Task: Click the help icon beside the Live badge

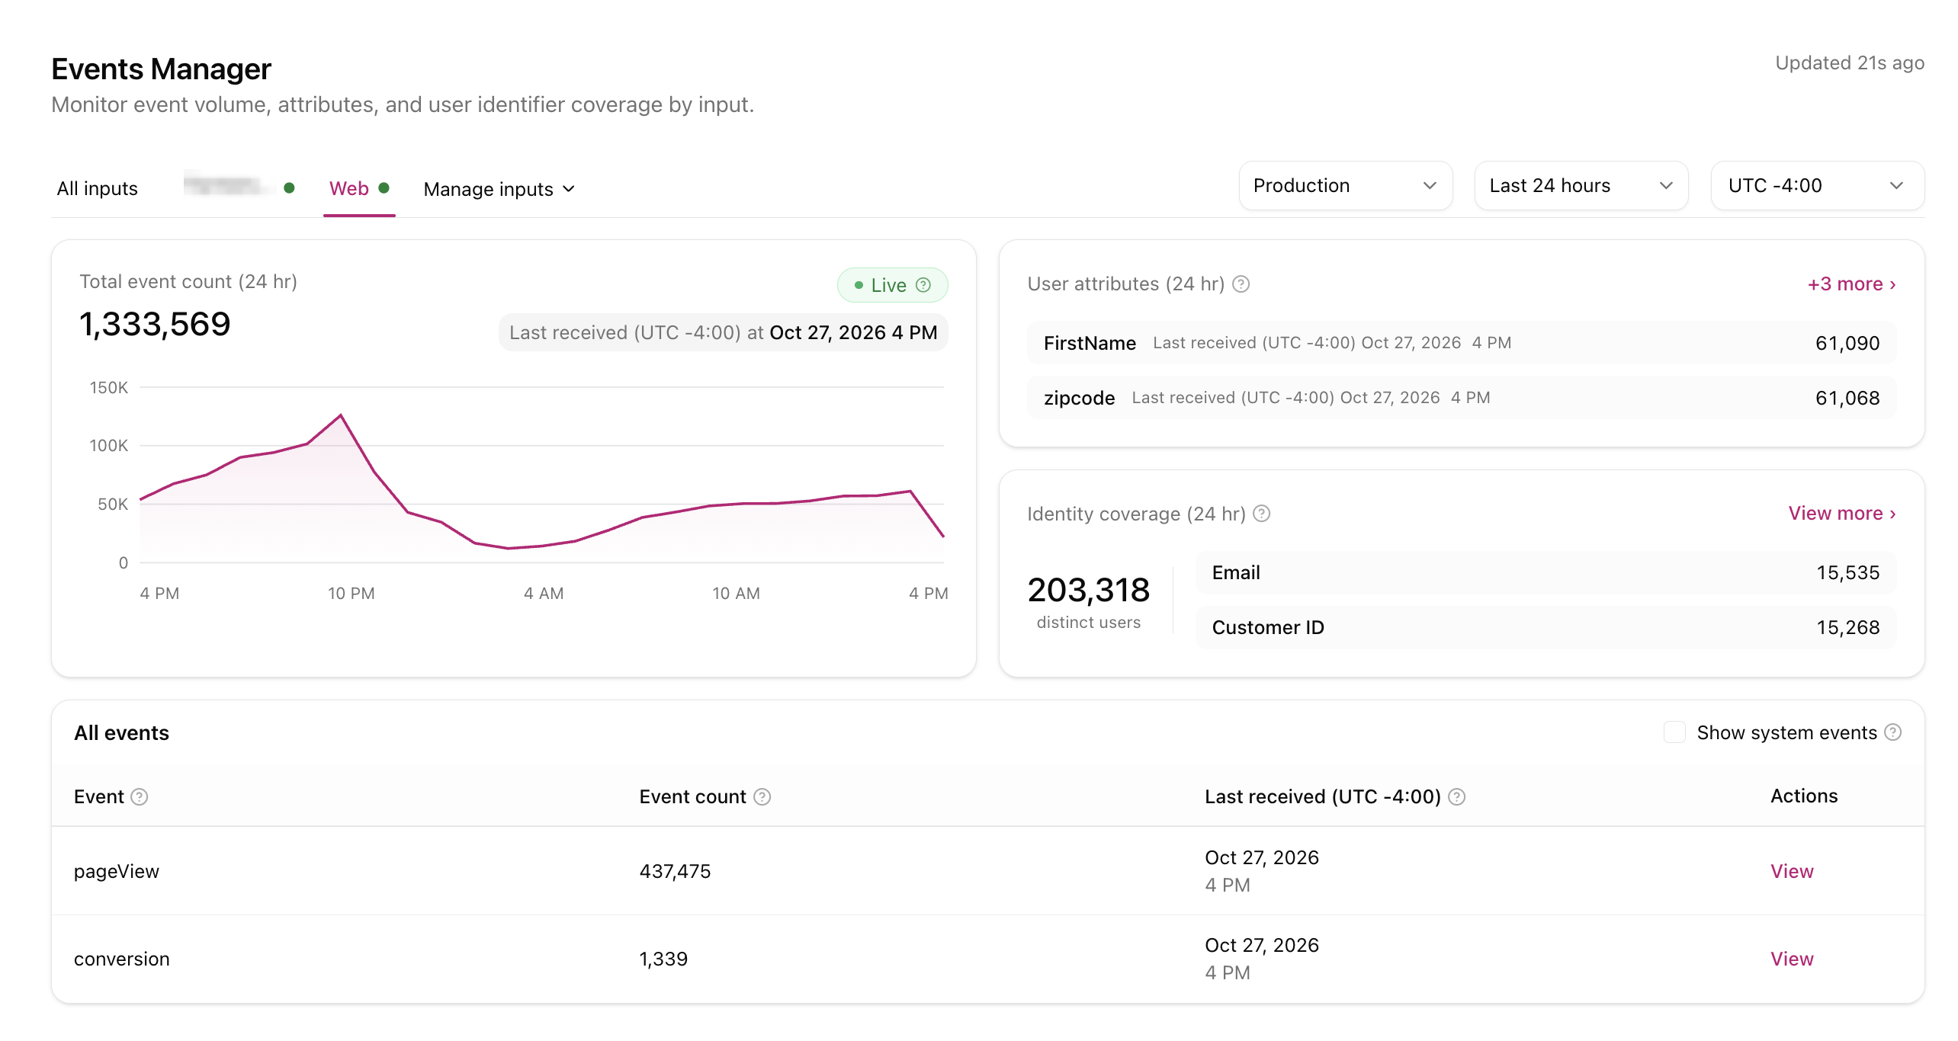Action: [923, 285]
